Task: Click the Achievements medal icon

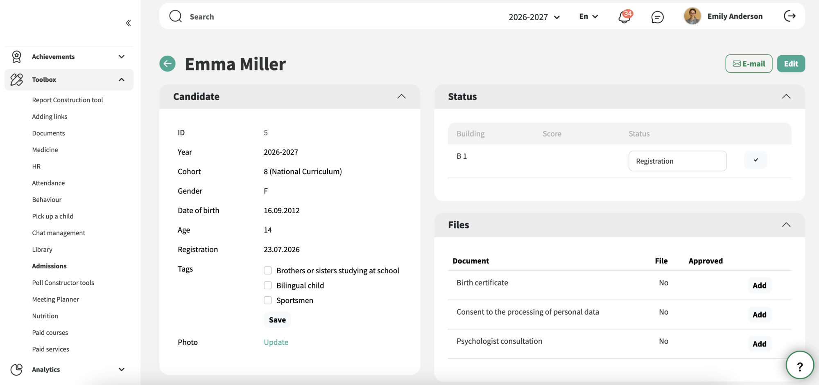Action: (17, 56)
